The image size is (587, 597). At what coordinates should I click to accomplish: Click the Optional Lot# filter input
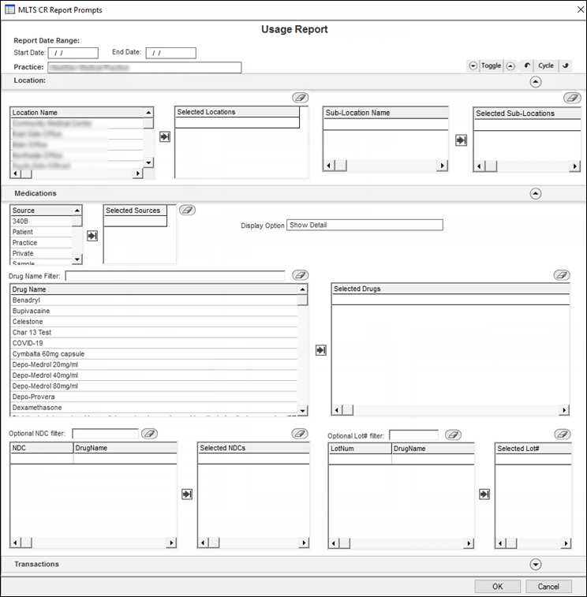point(413,435)
